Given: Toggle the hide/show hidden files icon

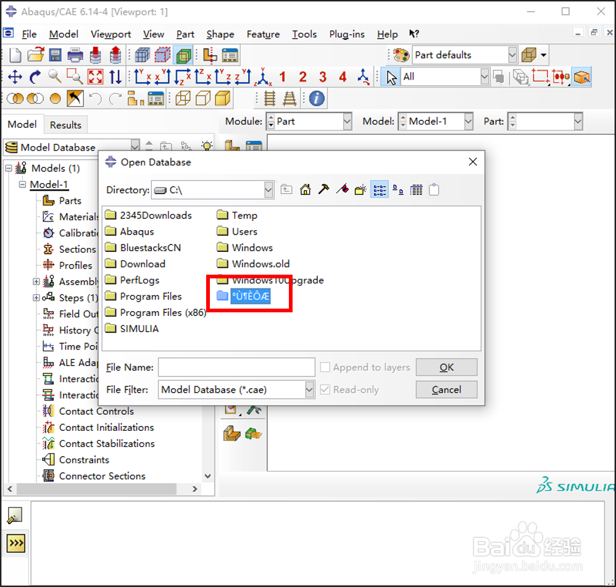Looking at the screenshot, I should click(434, 189).
